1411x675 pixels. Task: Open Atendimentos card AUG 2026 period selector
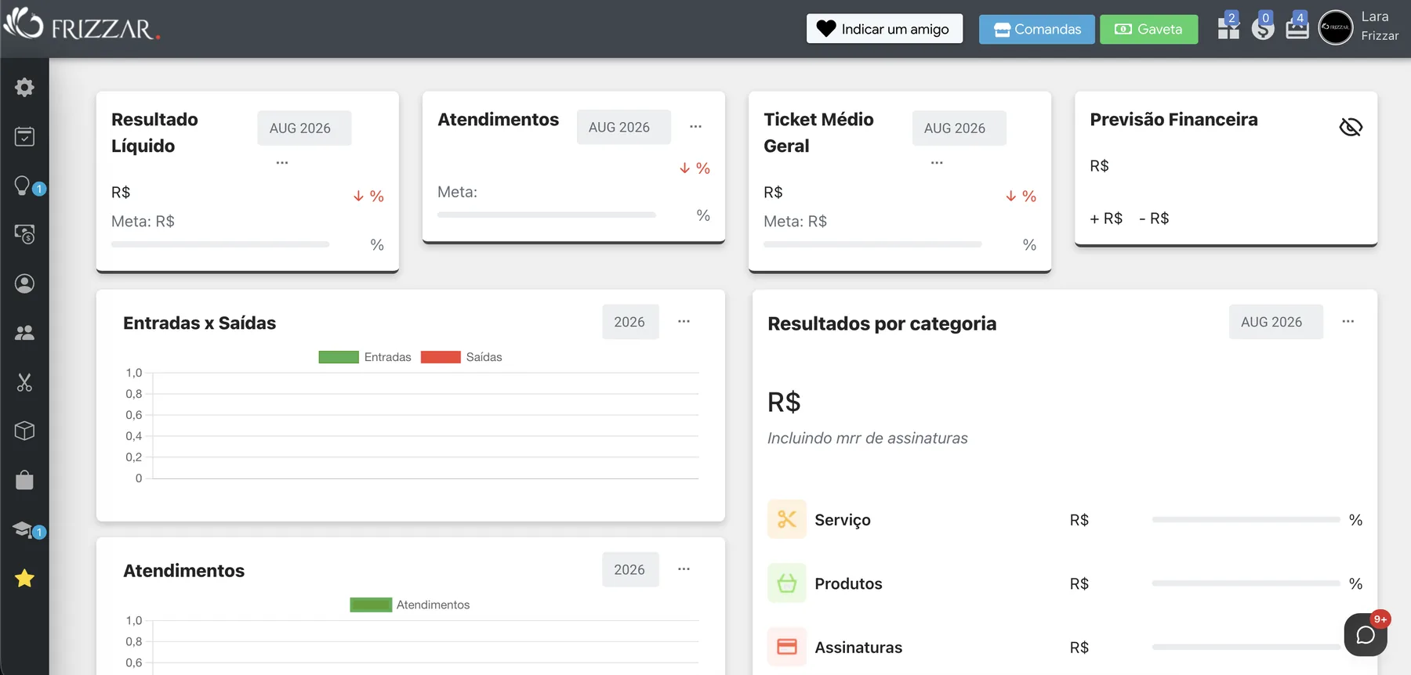coord(624,127)
